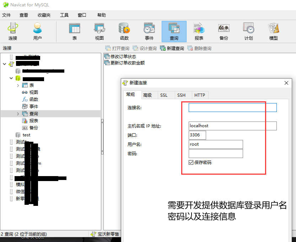Click 删除查询 (Delete Query) button
This screenshot has height=242, width=296.
[199, 48]
